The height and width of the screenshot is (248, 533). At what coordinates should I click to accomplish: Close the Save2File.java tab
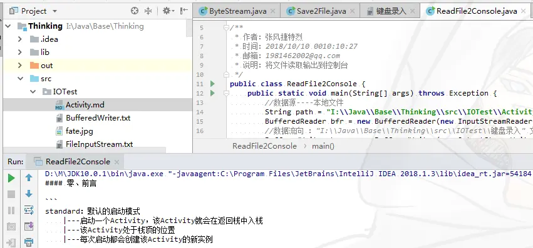pyautogui.click(x=352, y=11)
